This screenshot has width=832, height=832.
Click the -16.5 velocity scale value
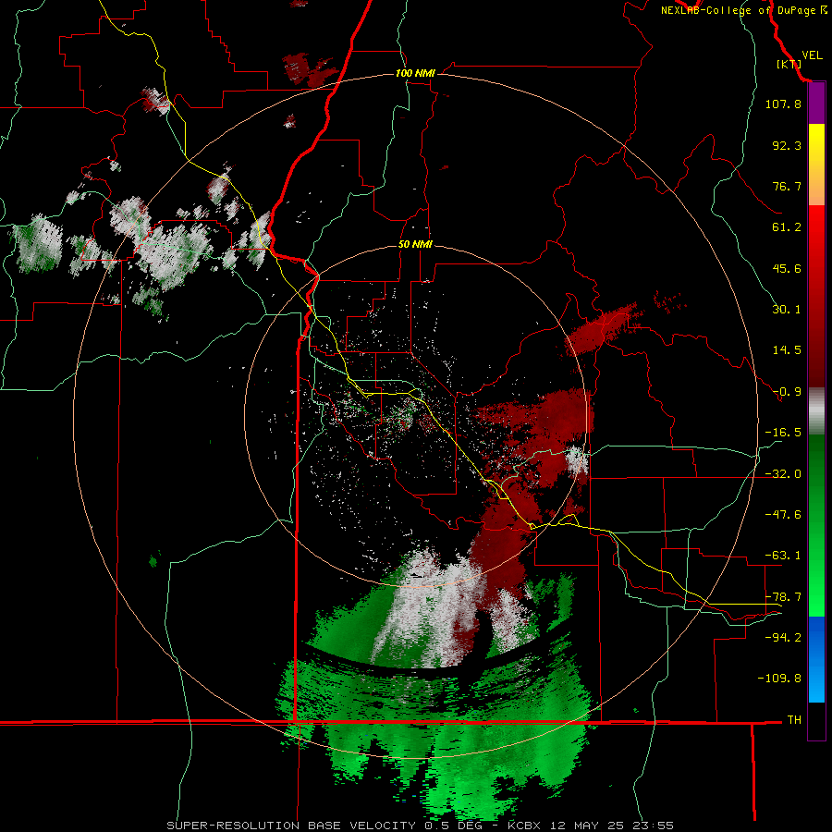(783, 433)
